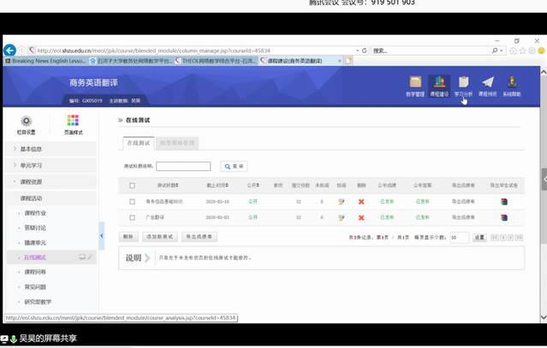Open 研究型教学 in the sidebar
The width and height of the screenshot is (547, 348).
click(x=38, y=302)
